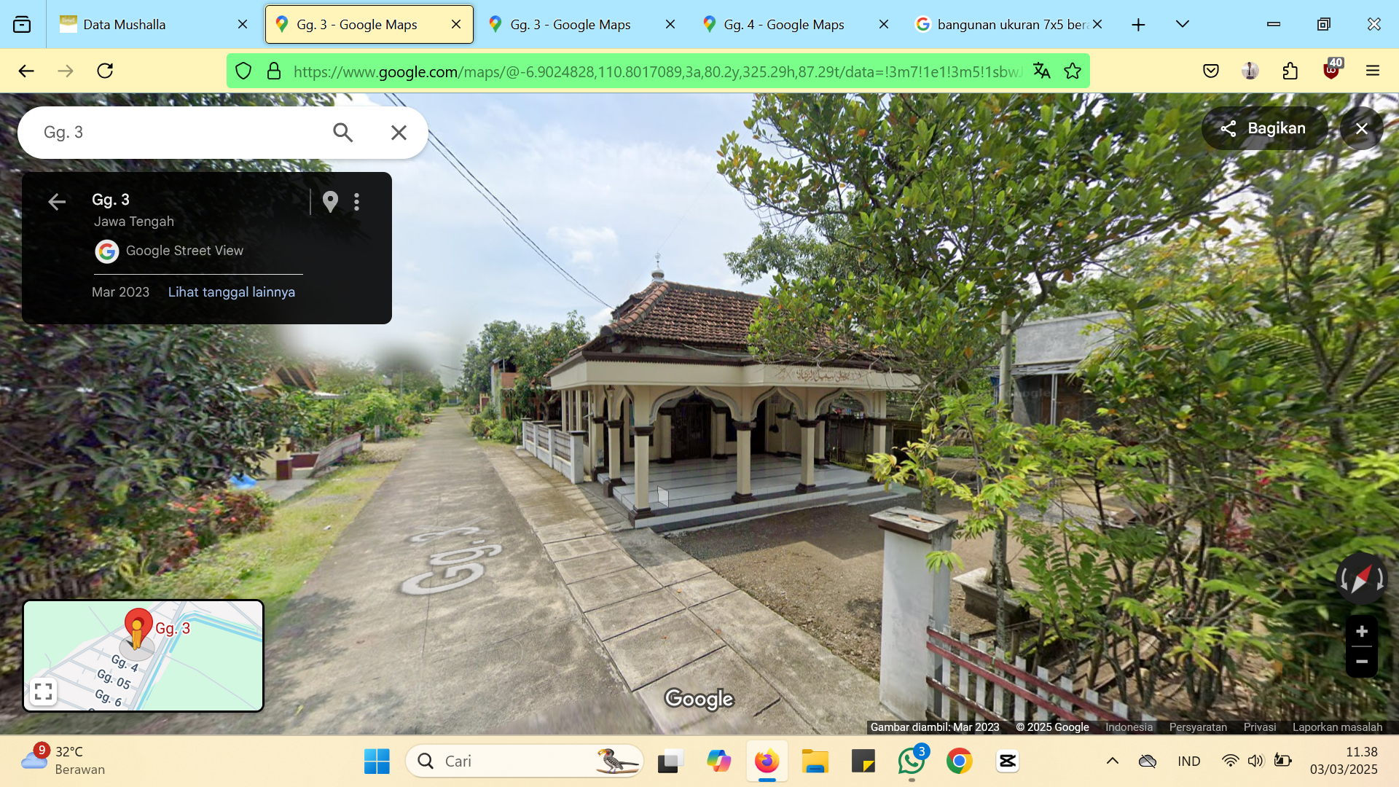The image size is (1399, 787).
Task: Go back from the Gg. 3 Street View panel
Action: point(57,202)
